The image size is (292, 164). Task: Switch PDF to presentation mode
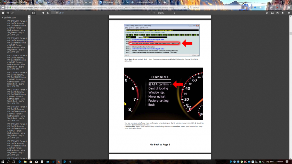267,13
